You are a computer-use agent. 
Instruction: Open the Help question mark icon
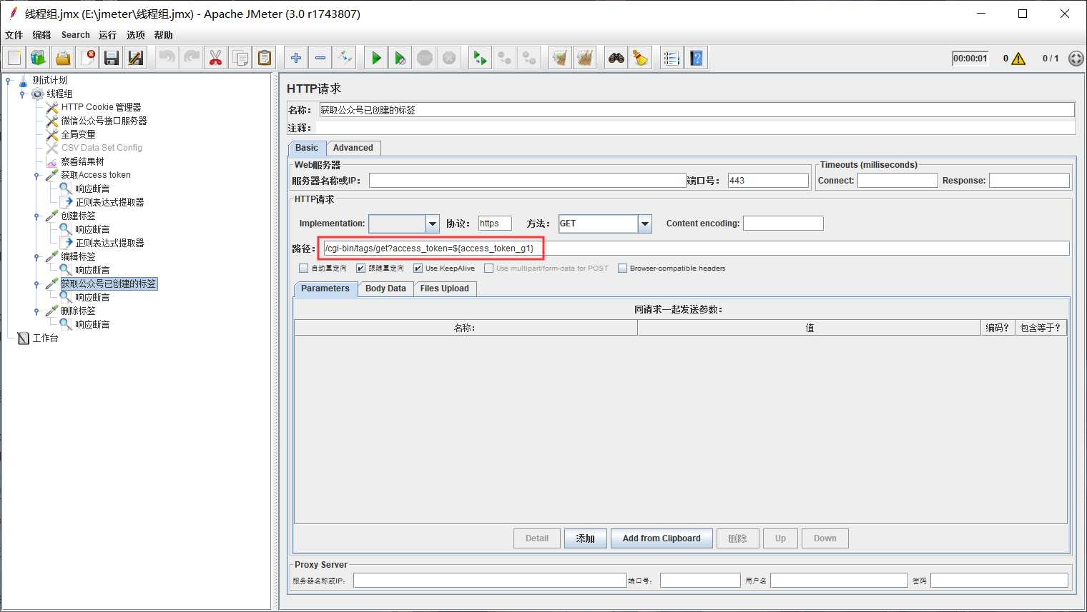click(696, 58)
